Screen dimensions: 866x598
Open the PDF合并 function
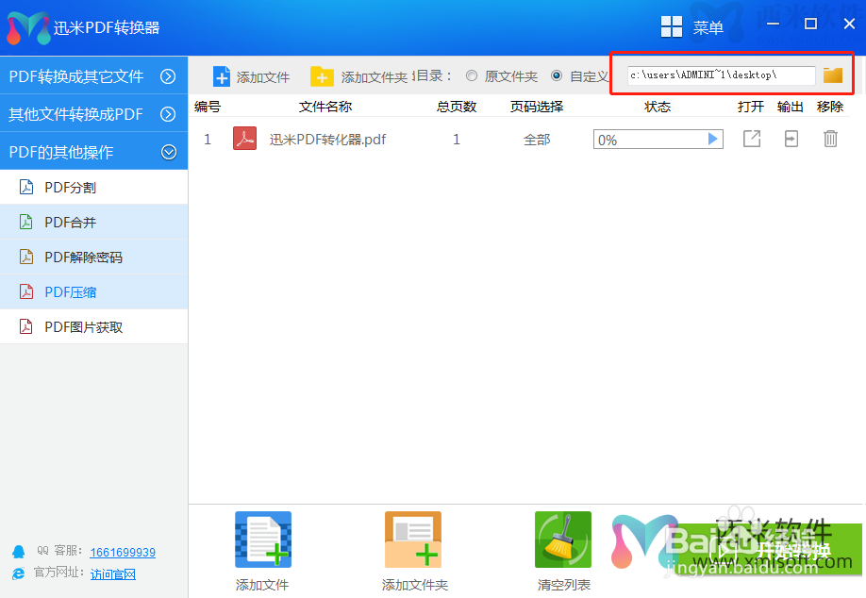pyautogui.click(x=94, y=222)
